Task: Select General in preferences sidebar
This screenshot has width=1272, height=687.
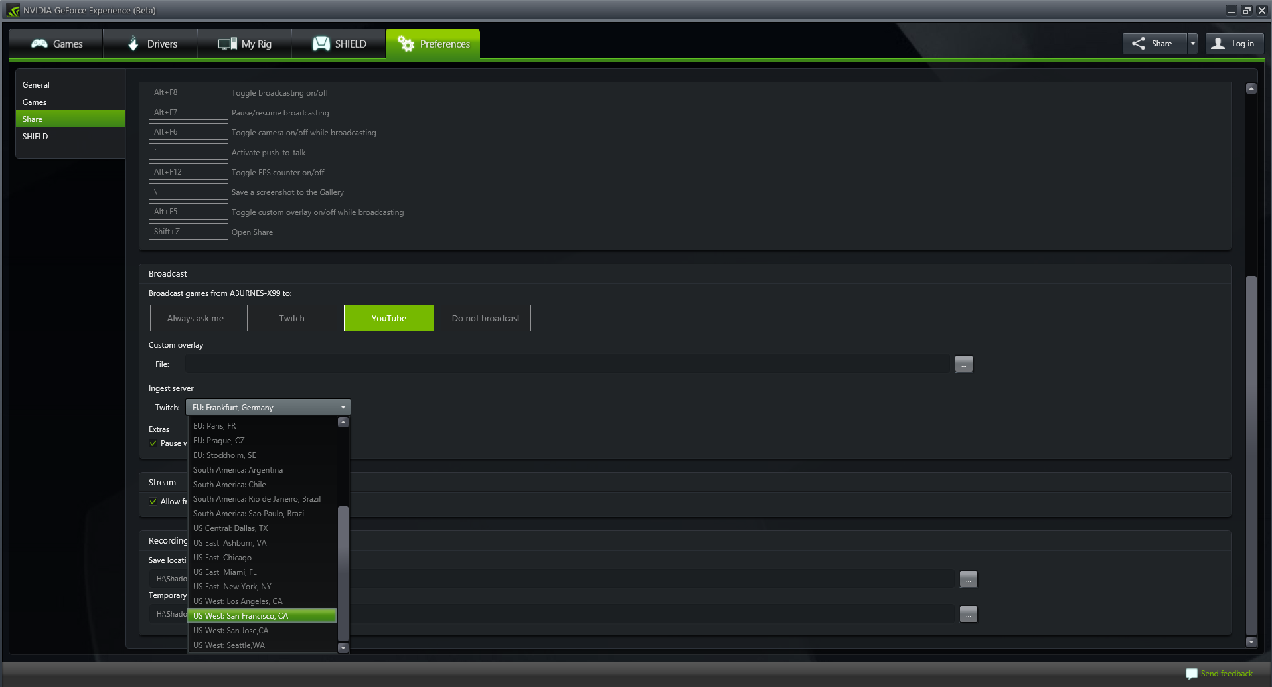Action: [70, 84]
